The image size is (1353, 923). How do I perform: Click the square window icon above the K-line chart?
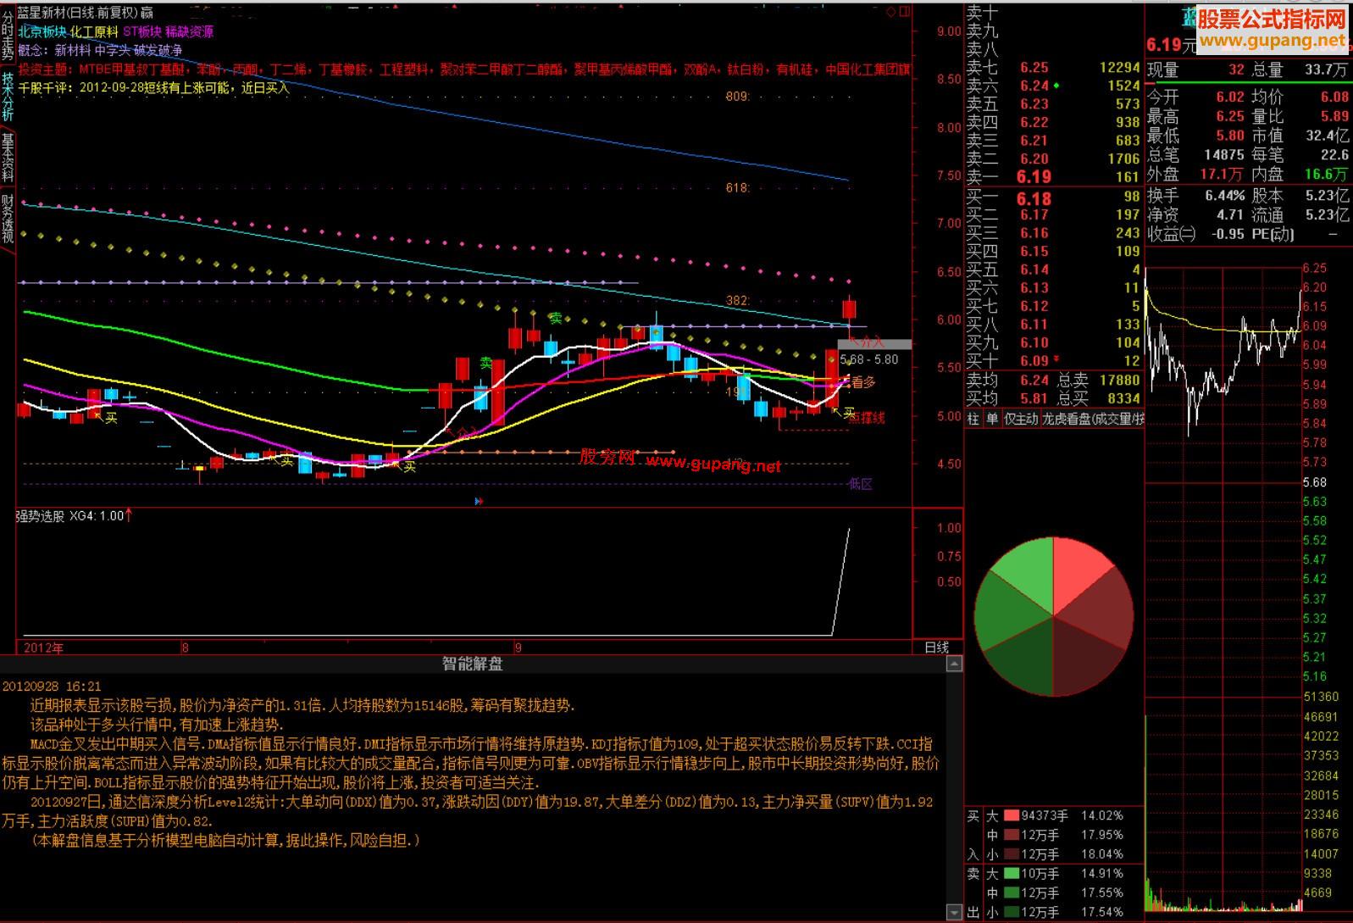click(x=904, y=12)
